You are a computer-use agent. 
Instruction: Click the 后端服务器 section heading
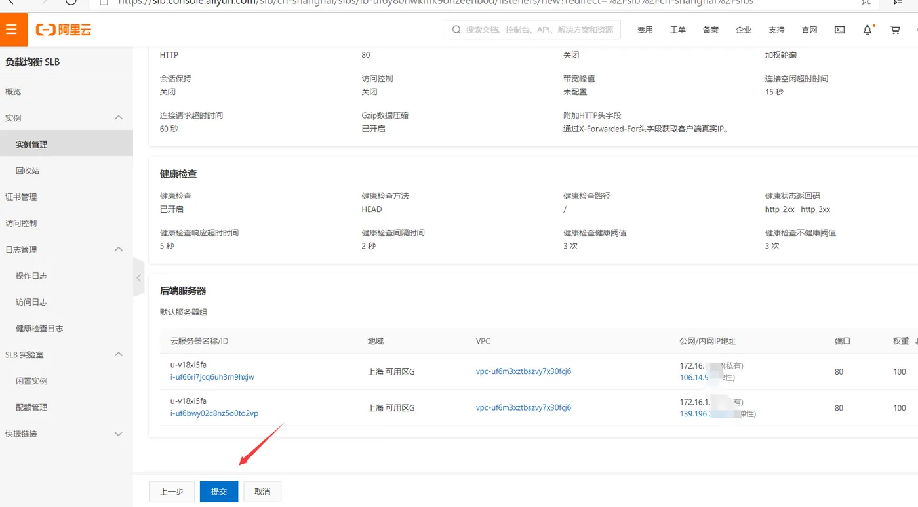[x=183, y=291]
